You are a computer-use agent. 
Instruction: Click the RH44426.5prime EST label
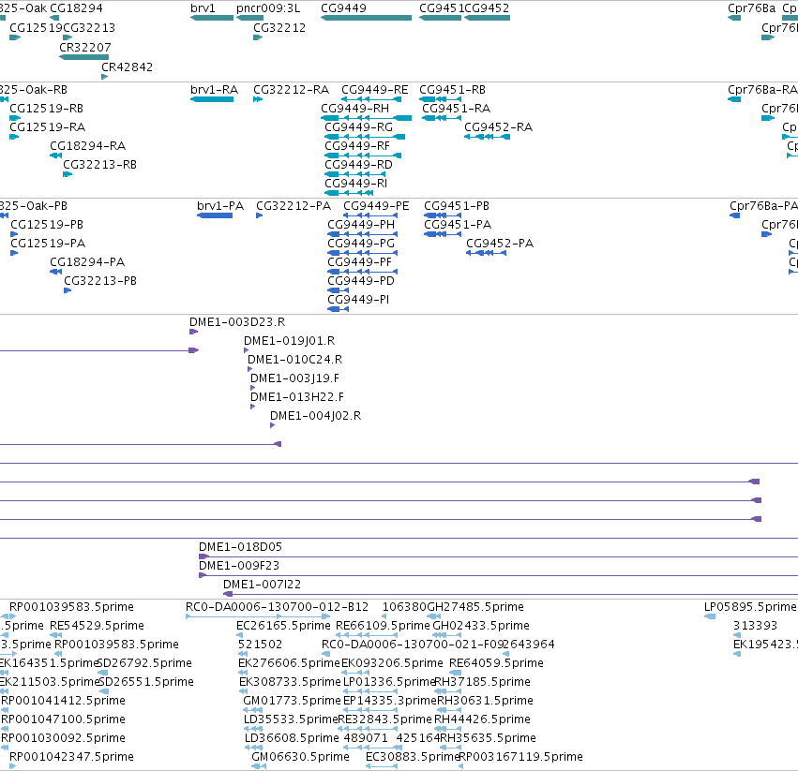click(482, 719)
